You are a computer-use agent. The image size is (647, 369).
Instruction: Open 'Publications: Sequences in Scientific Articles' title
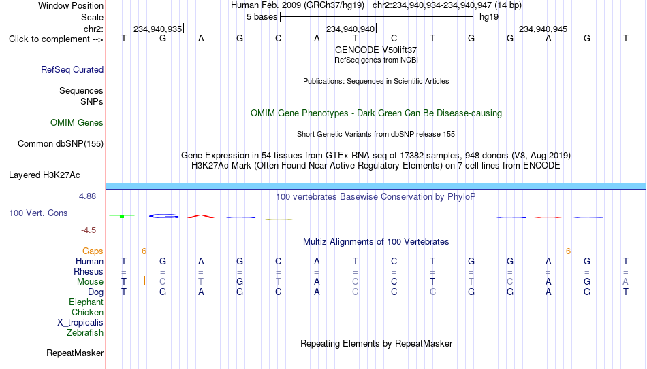click(x=376, y=81)
